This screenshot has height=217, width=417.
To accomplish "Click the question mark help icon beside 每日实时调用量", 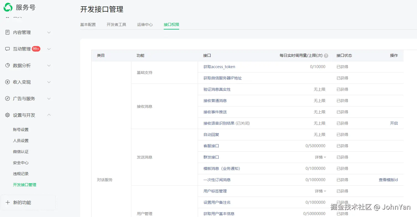I will coord(326,56).
